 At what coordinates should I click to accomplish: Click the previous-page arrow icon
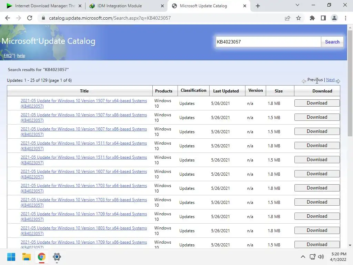[304, 81]
